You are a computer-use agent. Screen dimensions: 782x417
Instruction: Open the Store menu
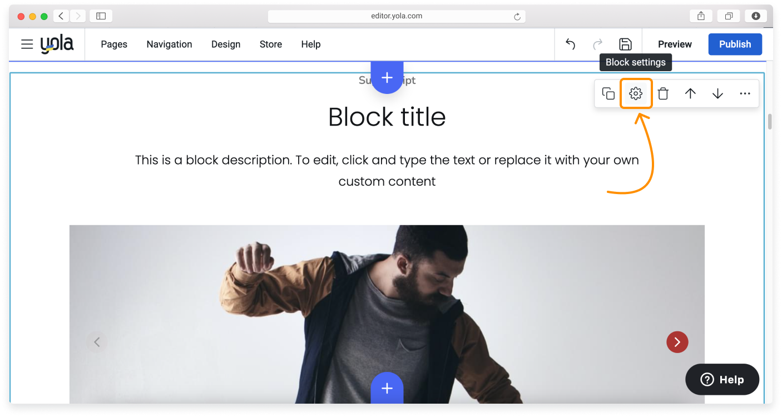coord(271,44)
